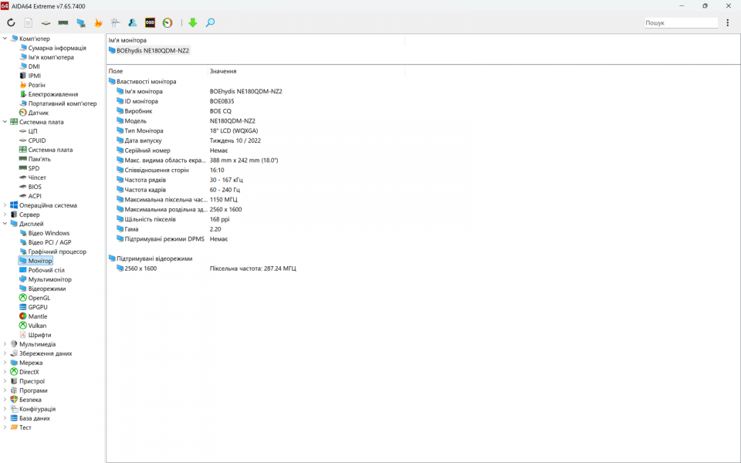The width and height of the screenshot is (741, 463).
Task: Click the AIDA64 logo in title bar
Action: click(5, 5)
